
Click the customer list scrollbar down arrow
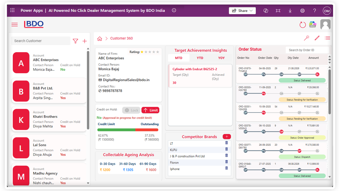coord(88,183)
